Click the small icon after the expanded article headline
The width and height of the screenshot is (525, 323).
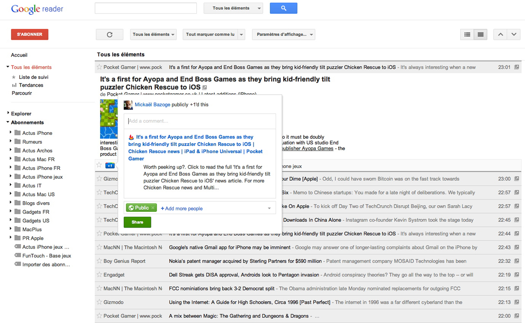(204, 88)
